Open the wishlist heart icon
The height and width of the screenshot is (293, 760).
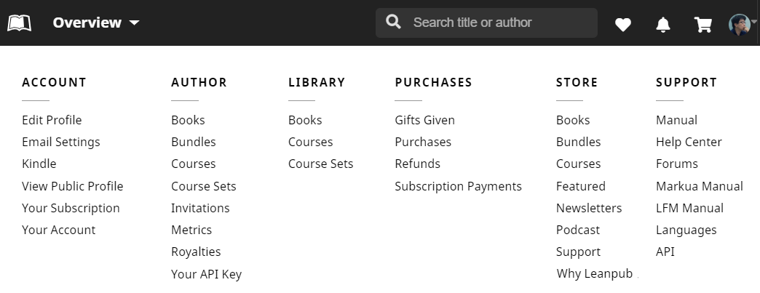click(x=622, y=25)
